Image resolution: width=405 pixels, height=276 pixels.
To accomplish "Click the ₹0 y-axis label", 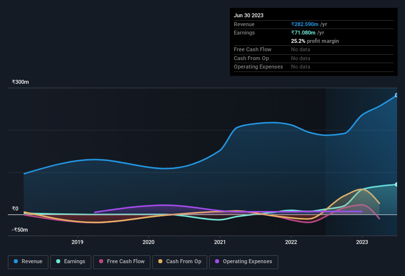I will pyautogui.click(x=15, y=208).
